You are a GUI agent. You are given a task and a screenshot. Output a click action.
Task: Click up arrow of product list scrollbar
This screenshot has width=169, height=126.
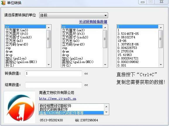point(106,107)
